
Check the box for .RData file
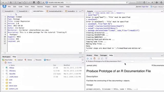[x=3, y=67]
